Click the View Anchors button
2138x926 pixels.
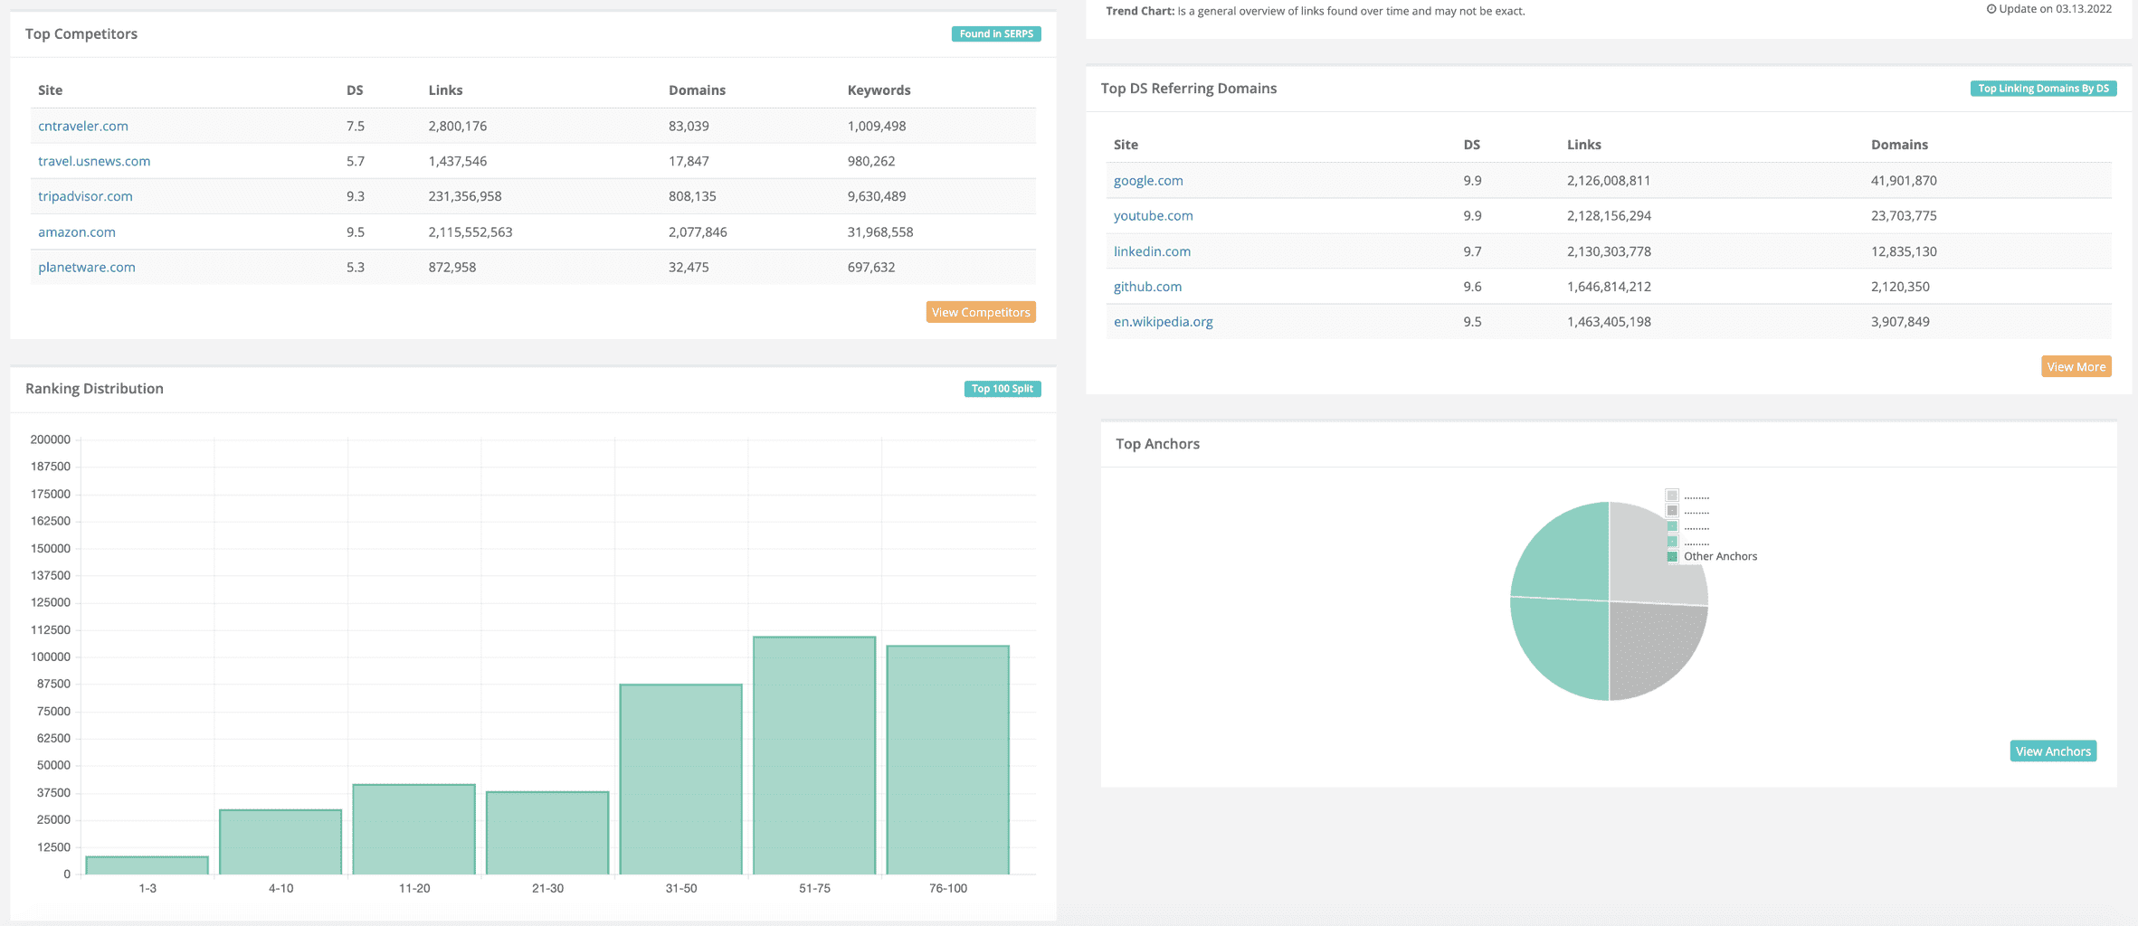click(2053, 751)
